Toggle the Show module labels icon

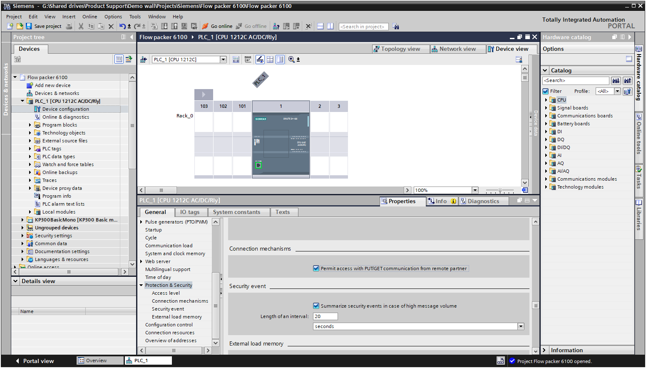[248, 60]
